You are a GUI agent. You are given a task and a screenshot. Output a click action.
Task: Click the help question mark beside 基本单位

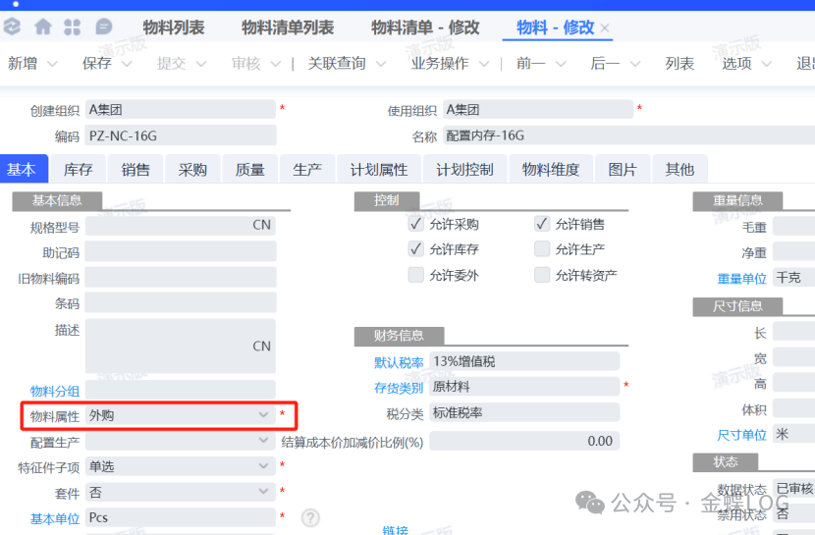pyautogui.click(x=310, y=517)
